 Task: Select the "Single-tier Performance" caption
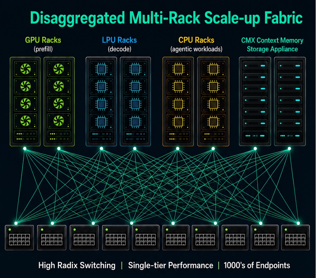[171, 265]
